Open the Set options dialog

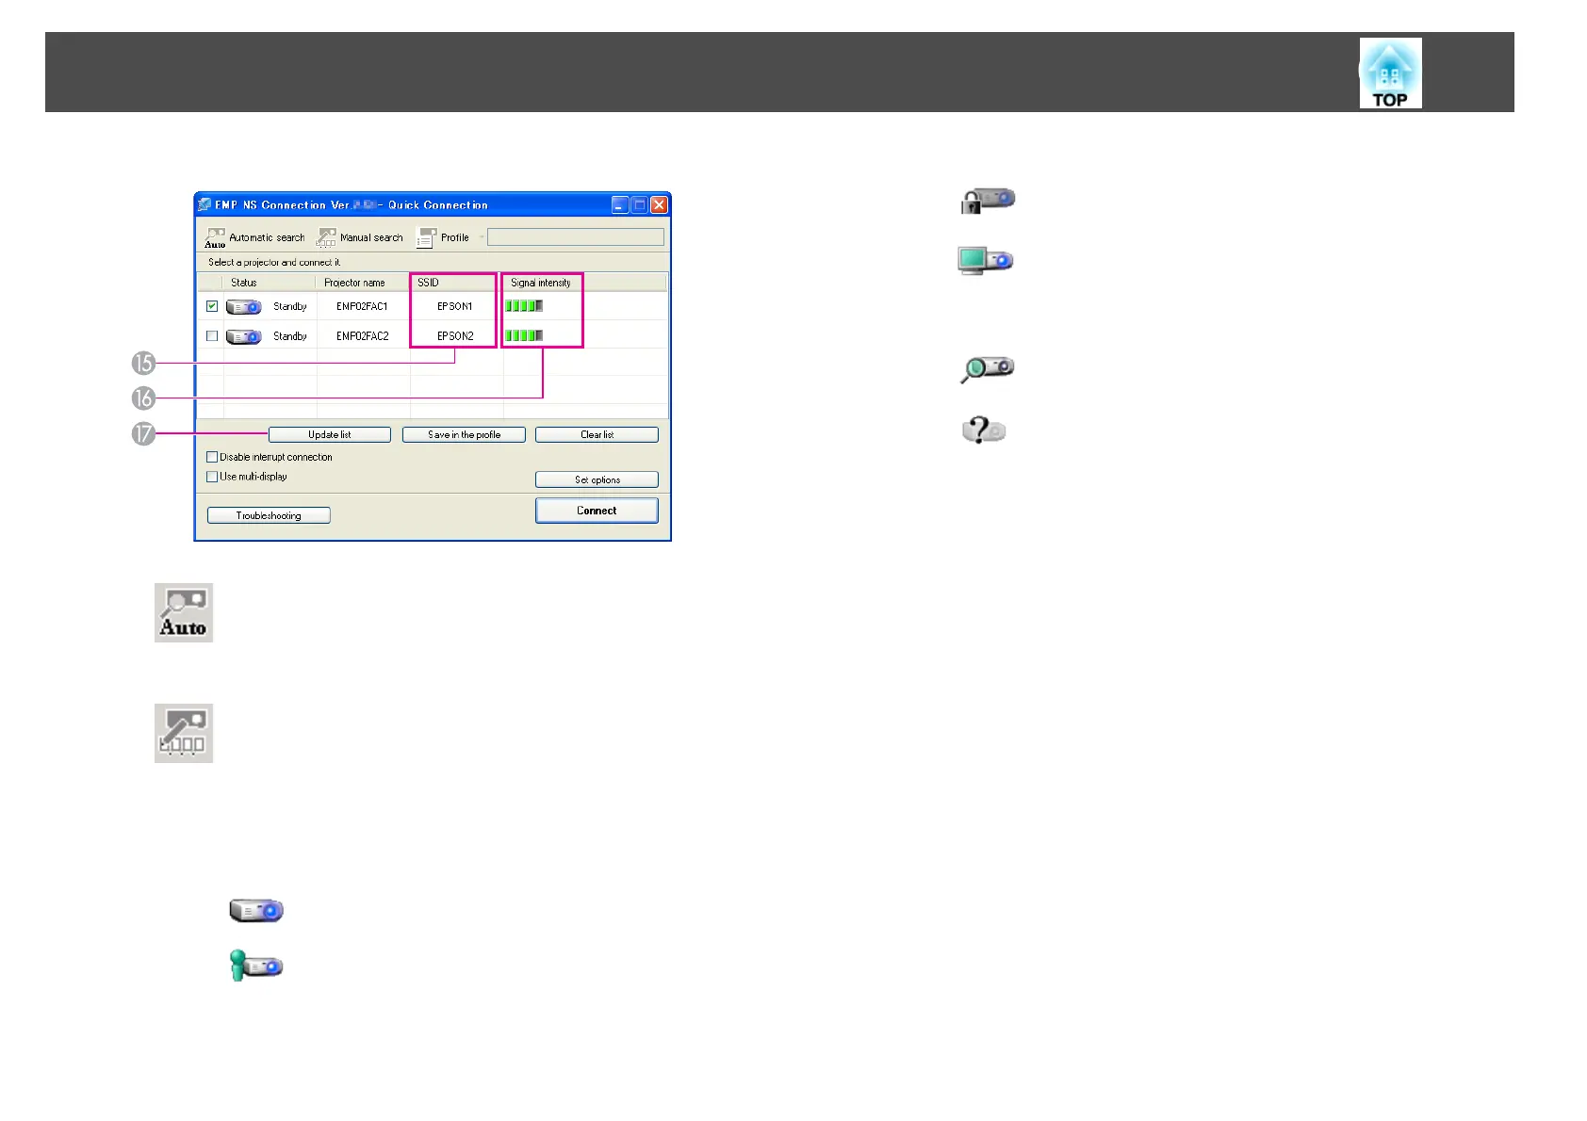597,479
